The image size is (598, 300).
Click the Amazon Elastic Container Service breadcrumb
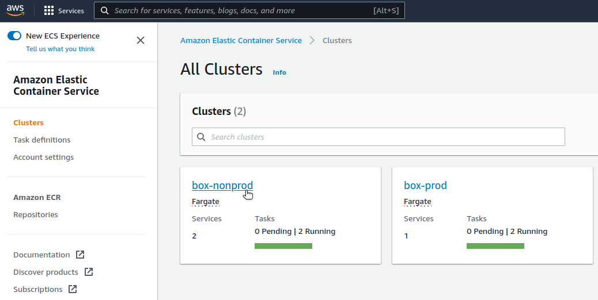[x=241, y=40]
